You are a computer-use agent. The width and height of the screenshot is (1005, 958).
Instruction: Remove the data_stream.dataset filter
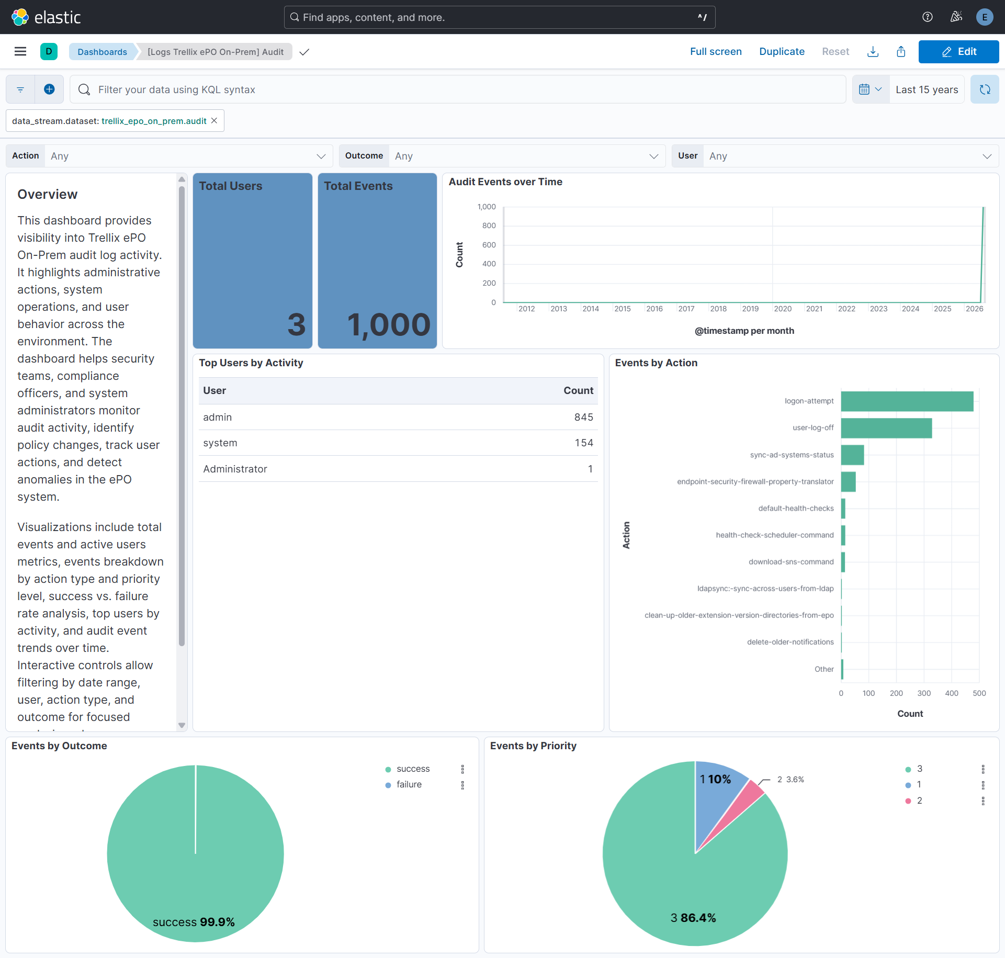click(x=214, y=121)
